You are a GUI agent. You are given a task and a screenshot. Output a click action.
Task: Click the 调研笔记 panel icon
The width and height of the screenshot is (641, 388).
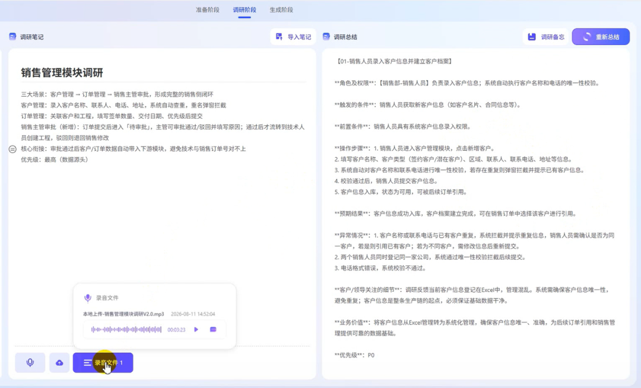(x=12, y=37)
